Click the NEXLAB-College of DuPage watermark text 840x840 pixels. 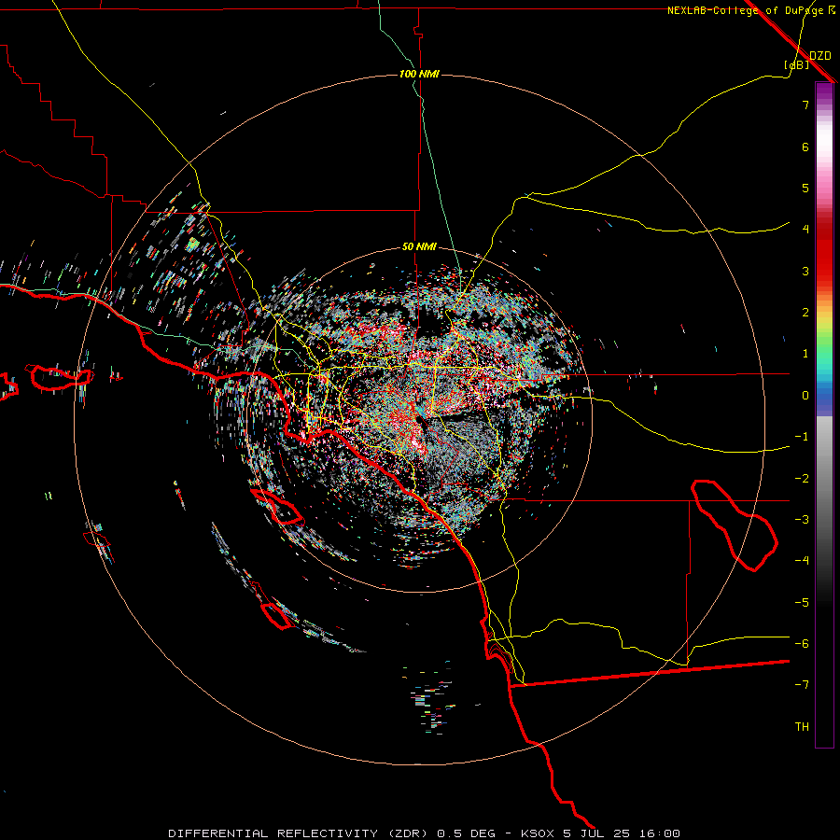751,10
